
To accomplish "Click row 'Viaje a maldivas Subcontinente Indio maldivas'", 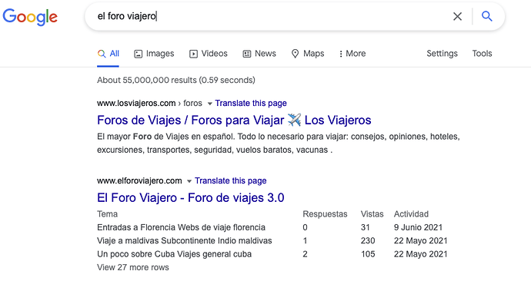I will click(185, 241).
